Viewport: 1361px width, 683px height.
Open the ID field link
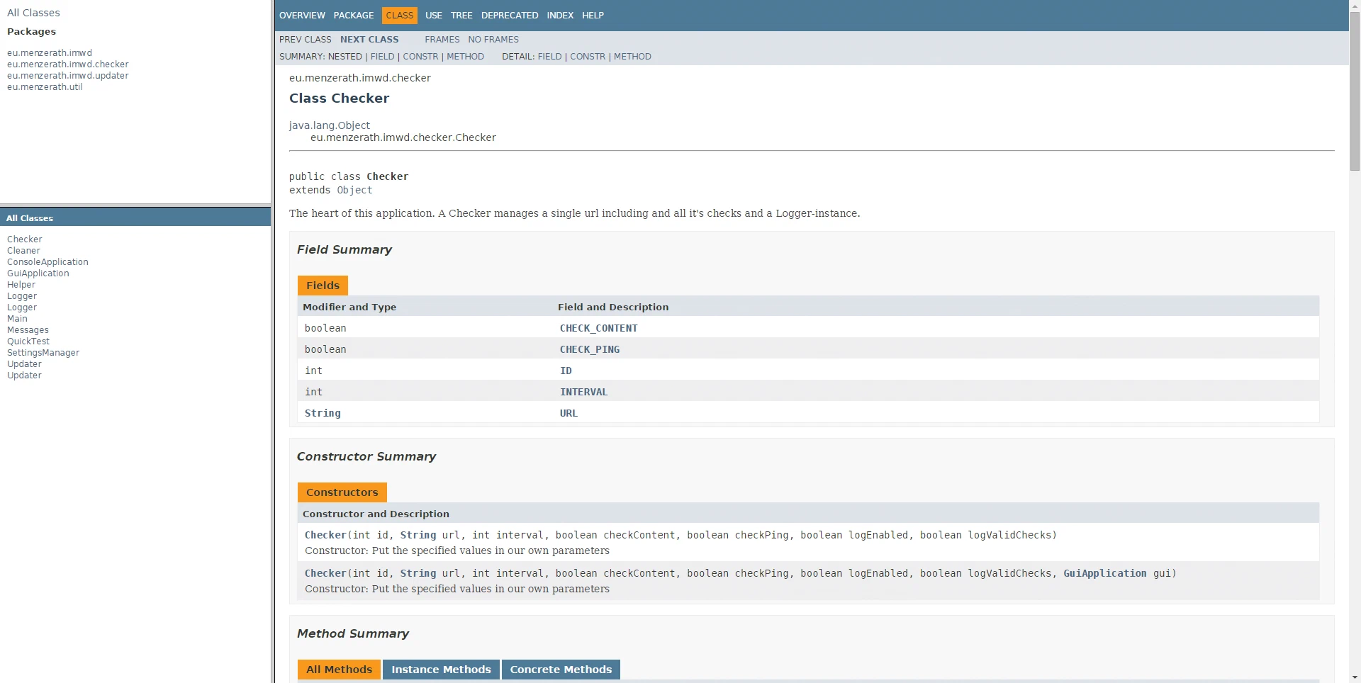(x=566, y=371)
